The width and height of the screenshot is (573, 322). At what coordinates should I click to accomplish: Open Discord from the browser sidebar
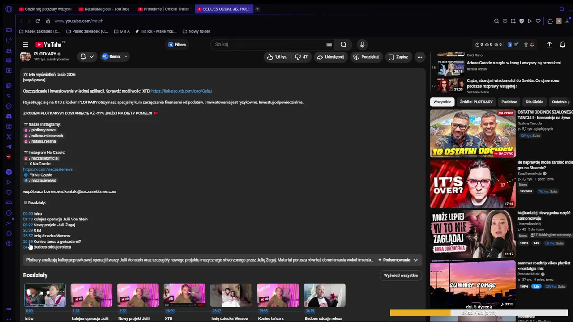tap(9, 116)
